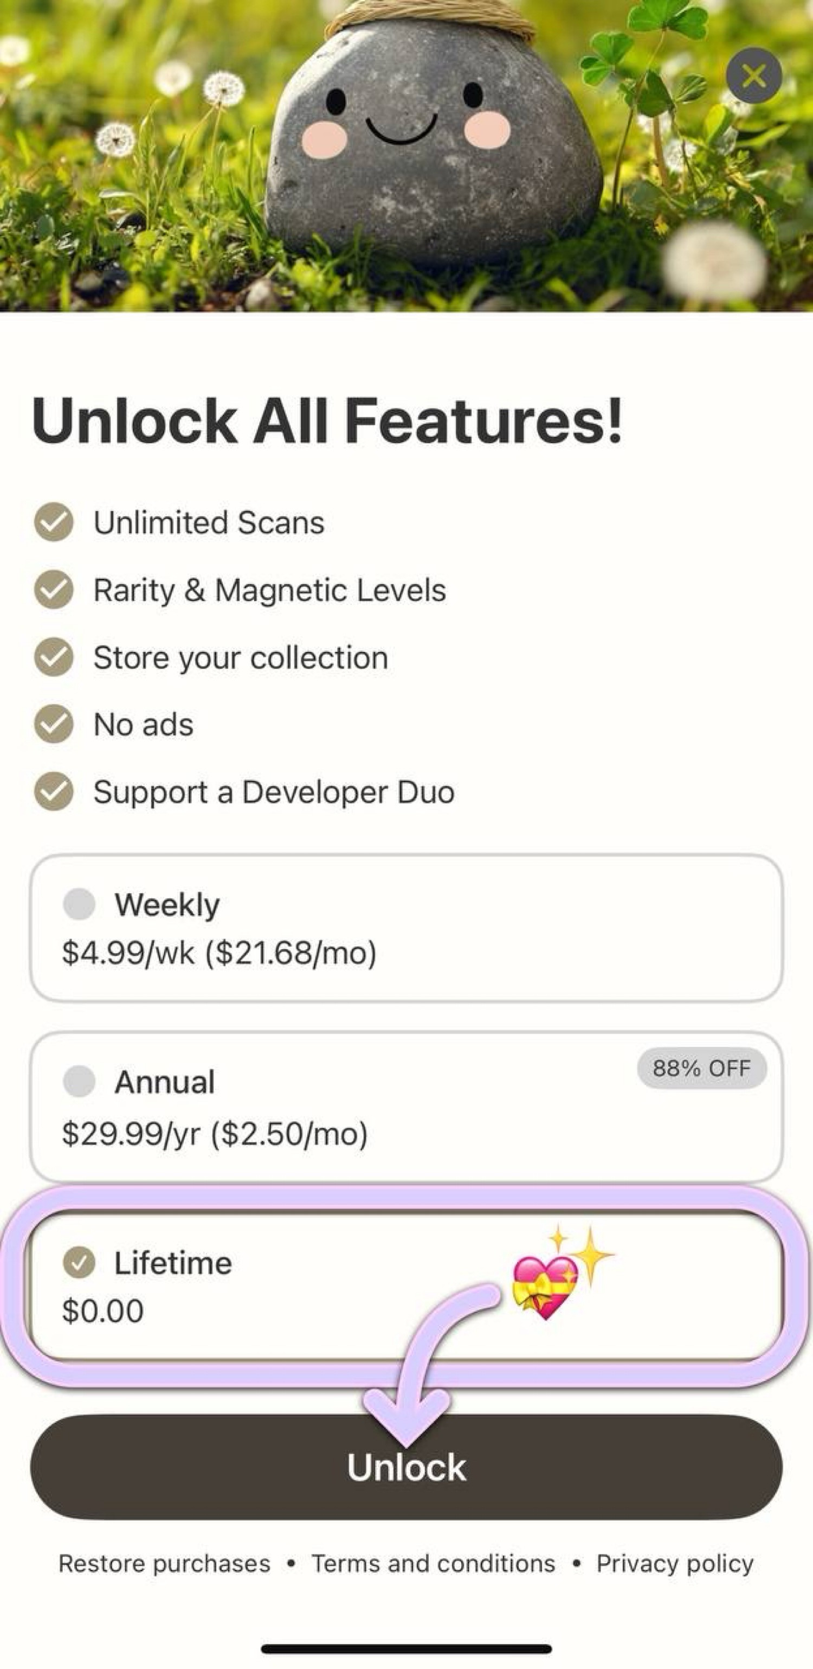Click the Unlimited Scans checkmark icon
The width and height of the screenshot is (813, 1669).
(54, 522)
